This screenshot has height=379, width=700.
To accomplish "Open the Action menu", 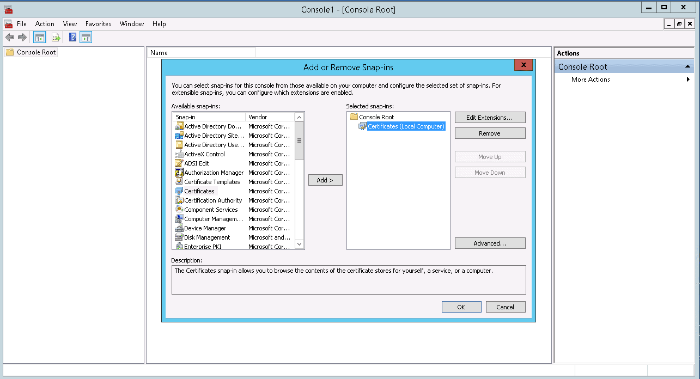I will click(x=45, y=24).
